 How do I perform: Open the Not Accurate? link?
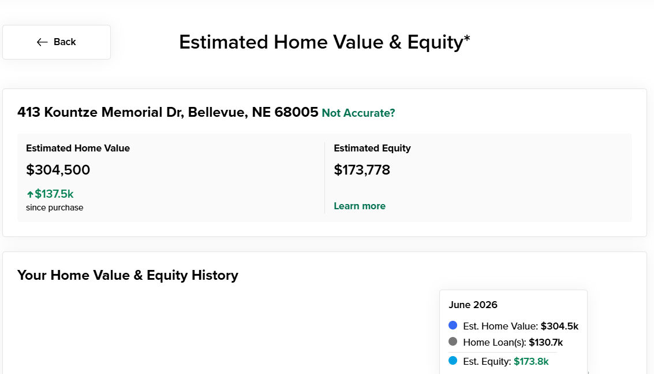pos(358,113)
